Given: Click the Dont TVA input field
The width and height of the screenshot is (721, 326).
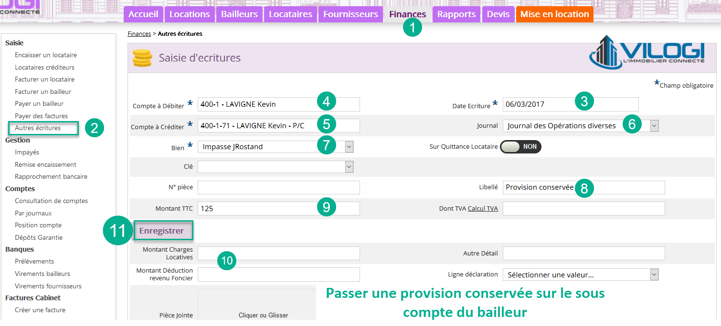Looking at the screenshot, I should (584, 208).
